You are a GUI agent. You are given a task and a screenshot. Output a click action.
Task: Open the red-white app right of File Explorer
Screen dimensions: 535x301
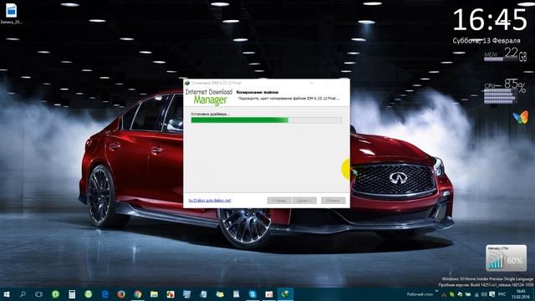point(171,294)
